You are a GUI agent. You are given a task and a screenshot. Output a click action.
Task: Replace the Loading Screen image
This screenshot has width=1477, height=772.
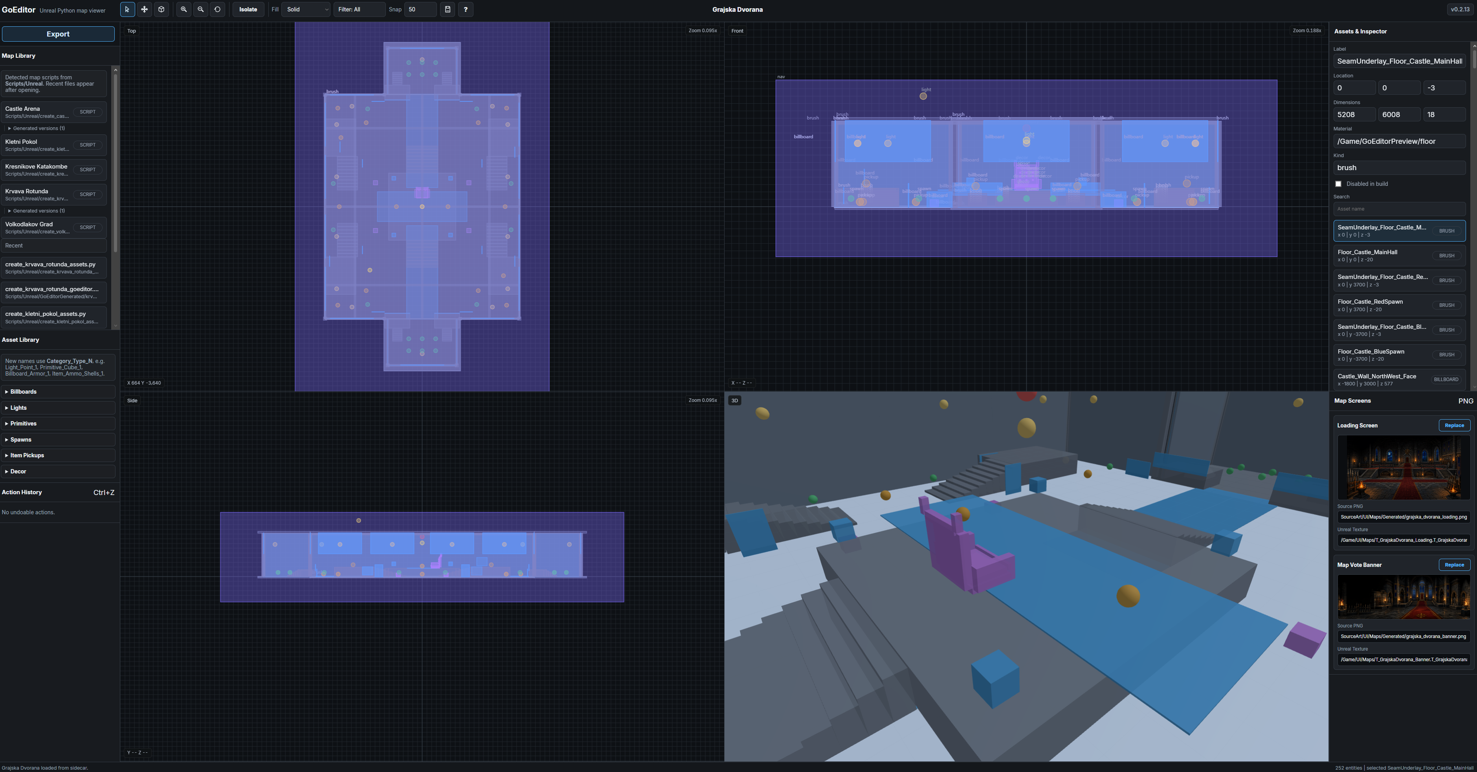1454,425
